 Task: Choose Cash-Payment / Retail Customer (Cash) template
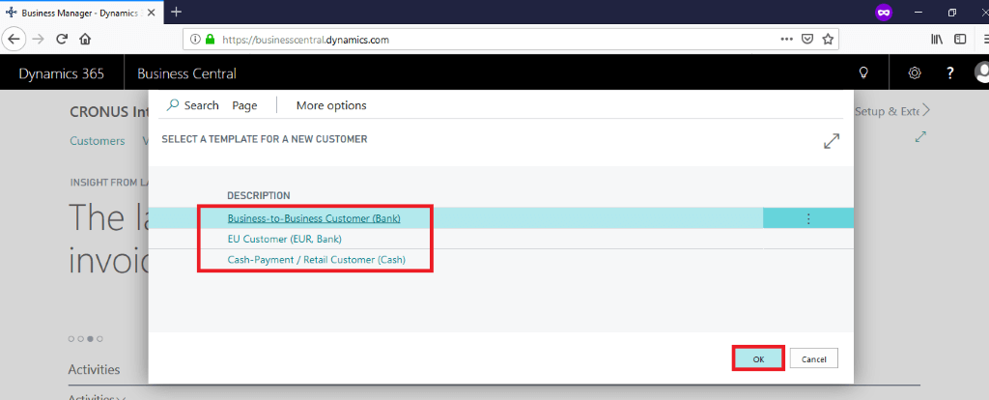pyautogui.click(x=316, y=259)
